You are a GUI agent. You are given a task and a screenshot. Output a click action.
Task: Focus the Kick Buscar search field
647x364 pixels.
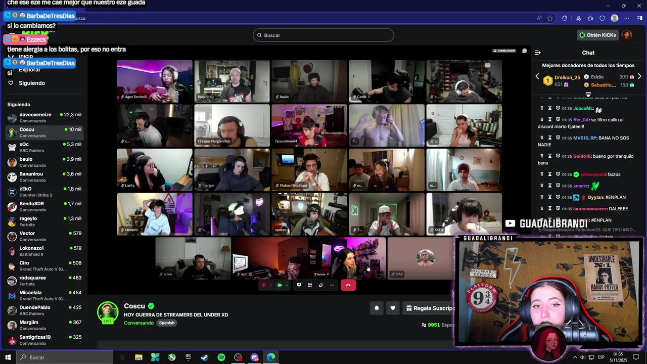pos(323,35)
